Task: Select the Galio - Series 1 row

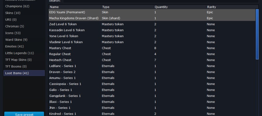Action: [152, 90]
